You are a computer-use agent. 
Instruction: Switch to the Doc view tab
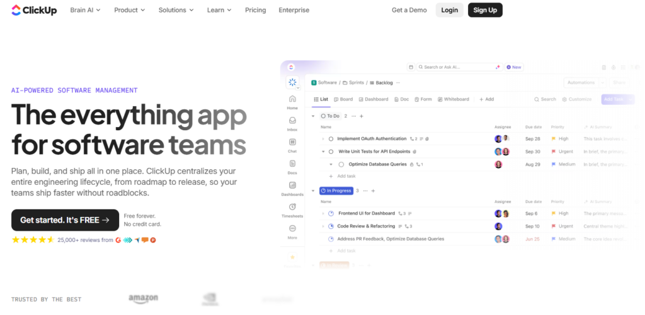tap(401, 99)
